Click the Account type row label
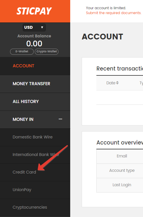Image resolution: width=143 pixels, height=217 pixels. point(122,170)
